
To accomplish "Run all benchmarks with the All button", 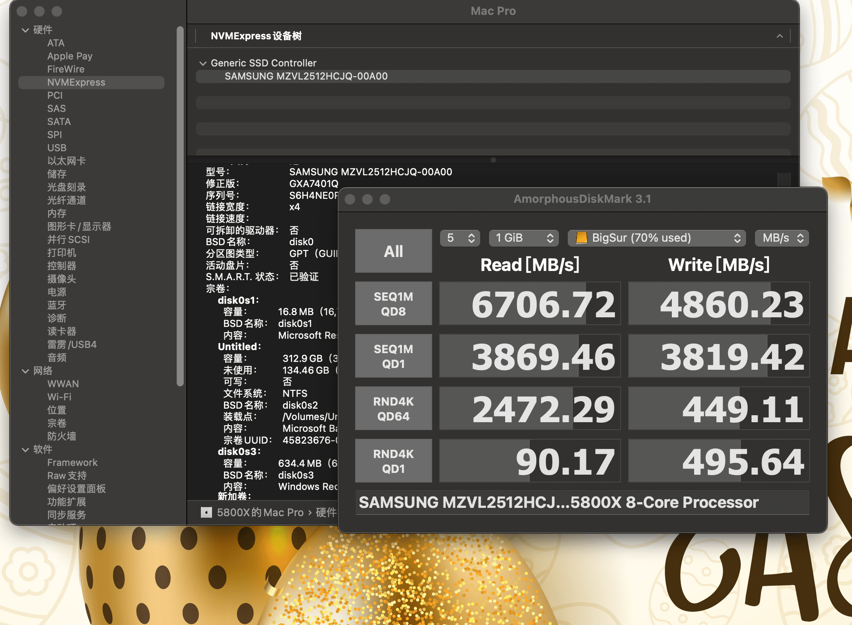I will coord(393,251).
